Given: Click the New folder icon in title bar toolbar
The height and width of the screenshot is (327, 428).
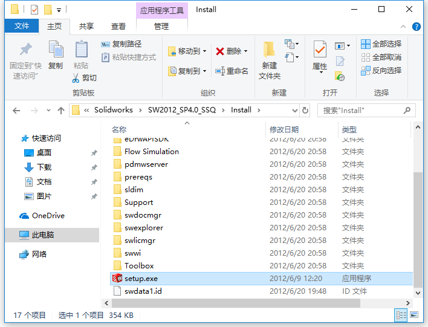Looking at the screenshot, I should pos(48,10).
